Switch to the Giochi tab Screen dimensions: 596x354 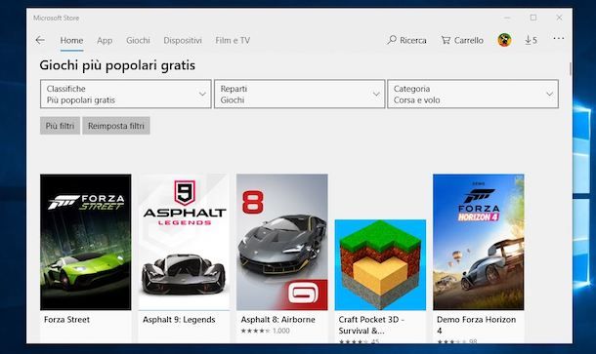[138, 41]
